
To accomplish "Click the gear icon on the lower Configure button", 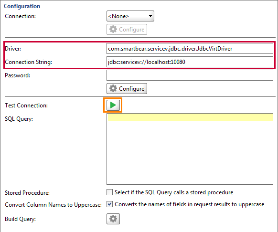I will point(113,88).
